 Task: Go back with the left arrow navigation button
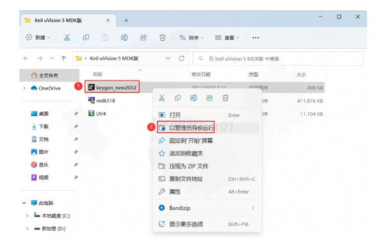click(x=26, y=59)
